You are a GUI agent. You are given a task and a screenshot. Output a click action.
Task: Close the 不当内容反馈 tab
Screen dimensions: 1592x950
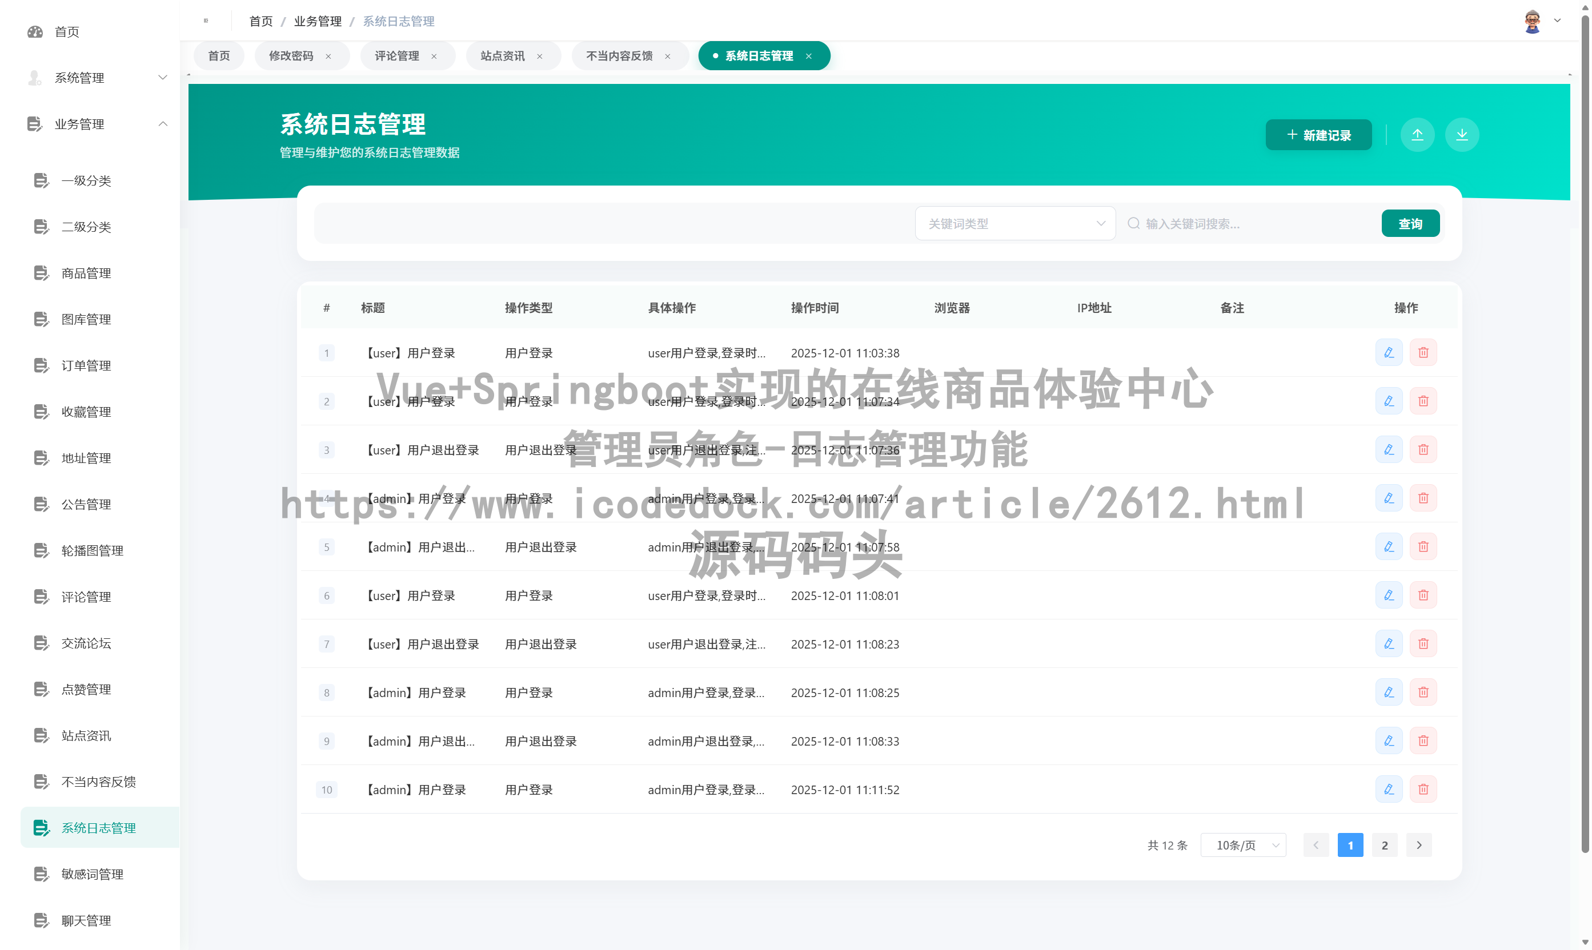(667, 56)
